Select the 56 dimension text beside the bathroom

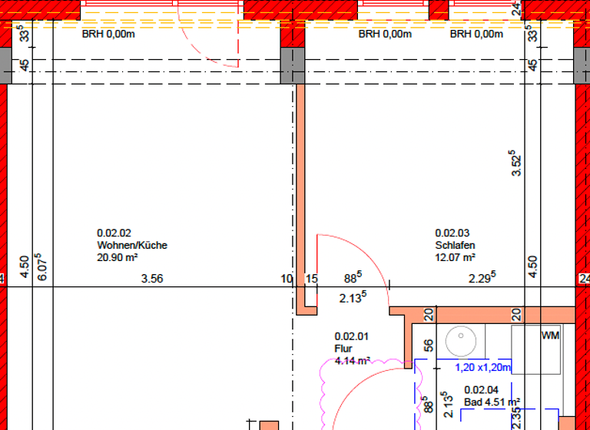click(x=429, y=347)
